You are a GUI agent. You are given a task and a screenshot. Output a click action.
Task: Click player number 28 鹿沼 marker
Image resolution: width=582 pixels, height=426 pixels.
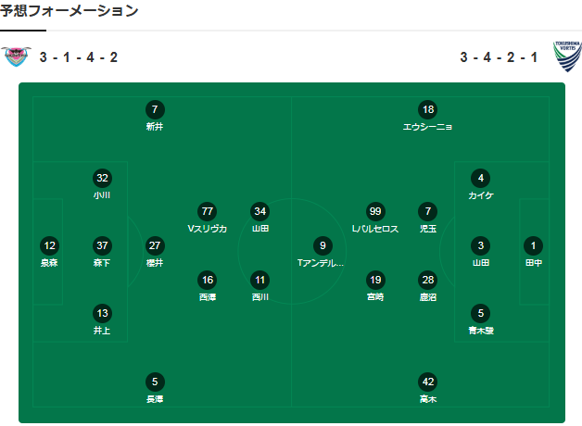click(427, 280)
